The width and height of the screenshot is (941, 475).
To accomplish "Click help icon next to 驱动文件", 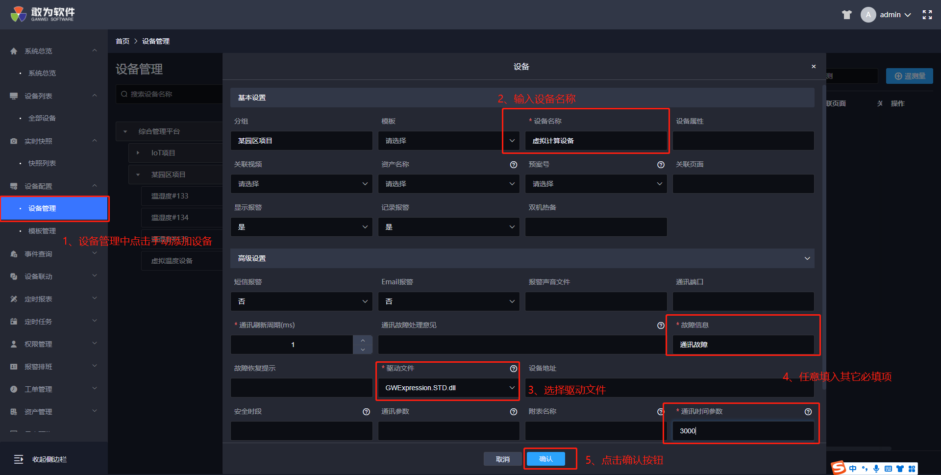I will pyautogui.click(x=513, y=369).
